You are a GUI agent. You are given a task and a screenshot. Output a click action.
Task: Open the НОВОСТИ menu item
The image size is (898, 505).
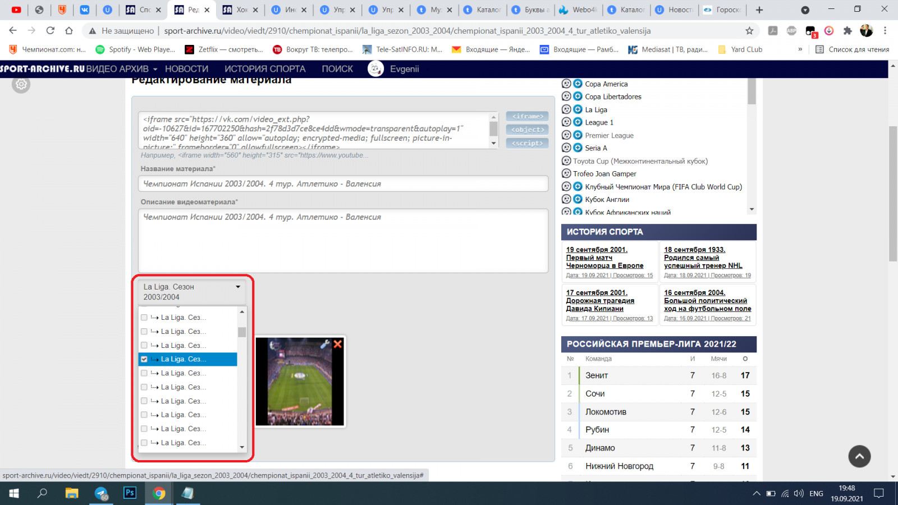click(x=187, y=69)
